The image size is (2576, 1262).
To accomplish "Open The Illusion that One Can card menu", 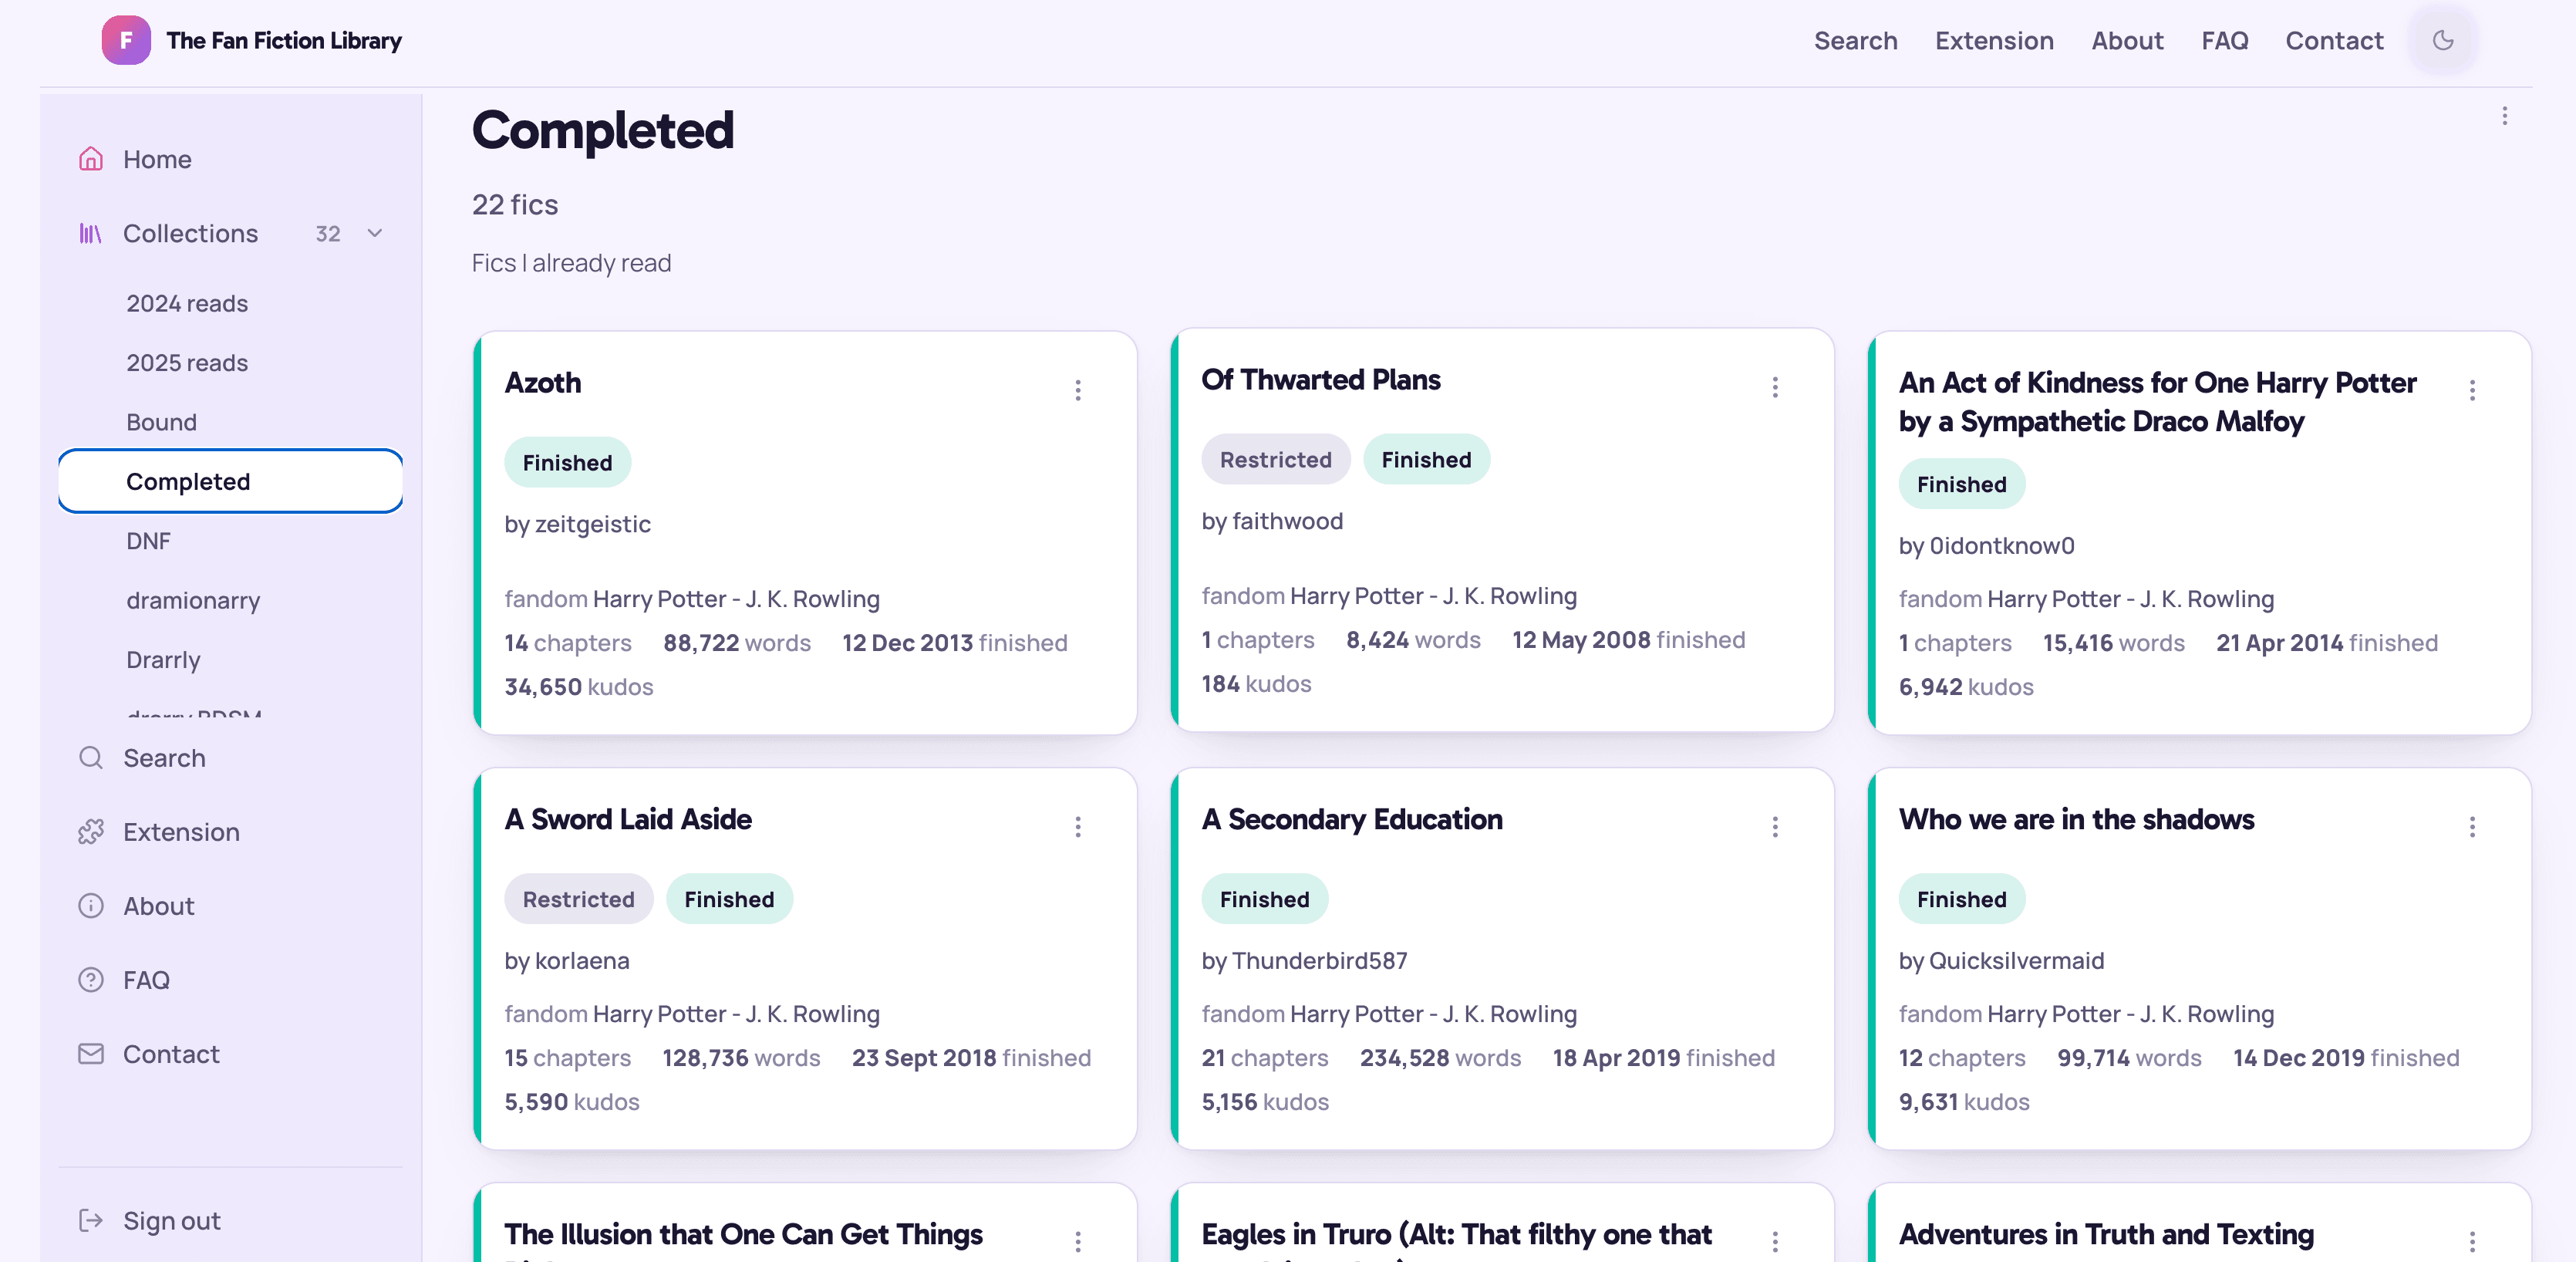I will (x=1078, y=1242).
